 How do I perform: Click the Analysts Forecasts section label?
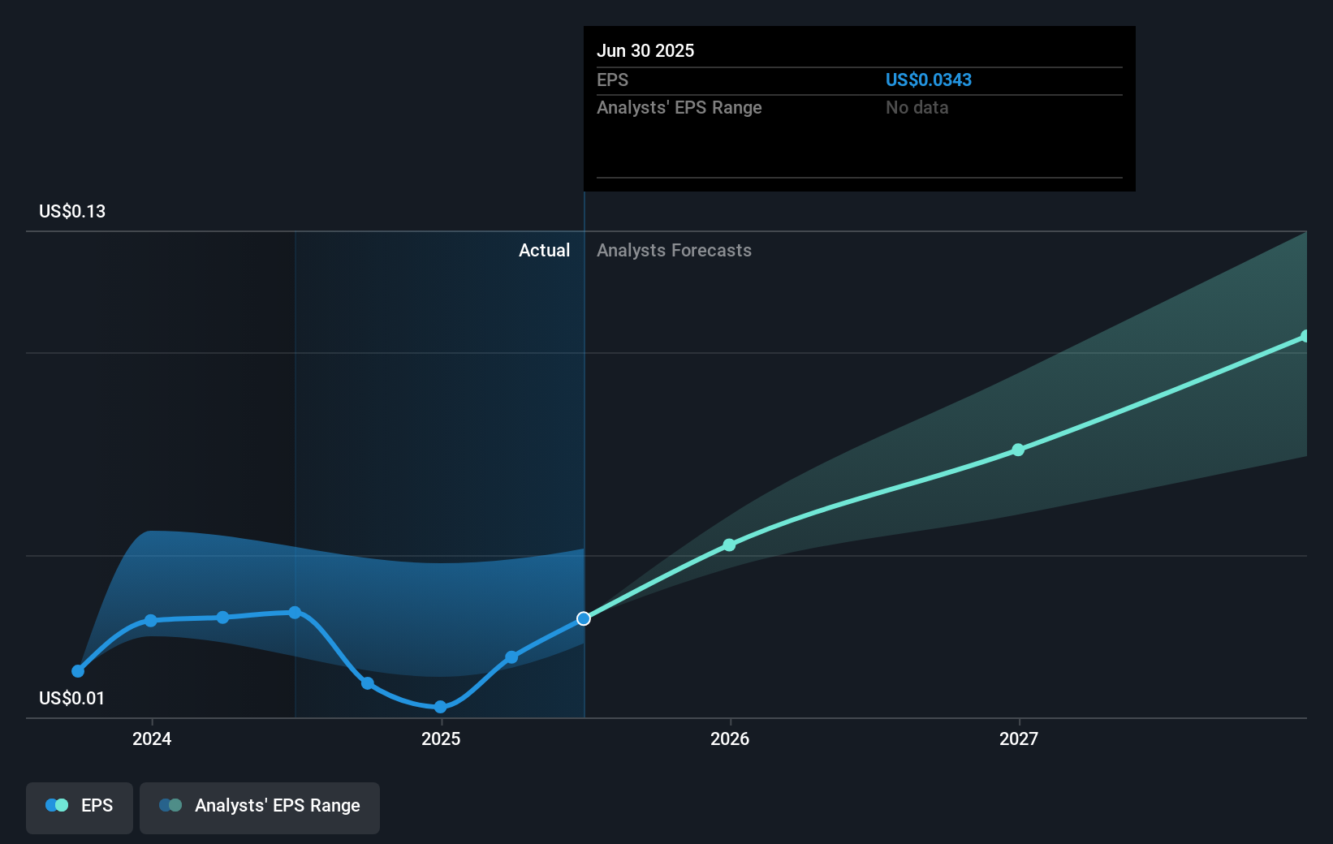pyautogui.click(x=674, y=251)
